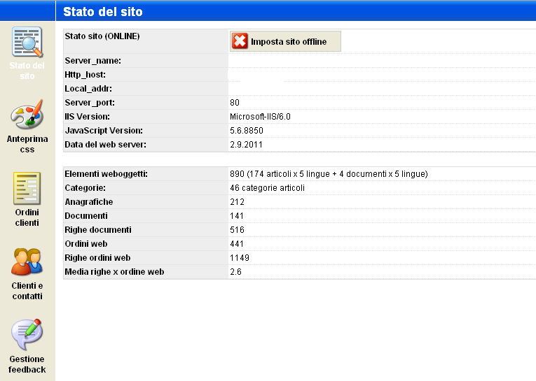Click the 'Documenti' label
This screenshot has height=381, width=536.
[x=86, y=216]
